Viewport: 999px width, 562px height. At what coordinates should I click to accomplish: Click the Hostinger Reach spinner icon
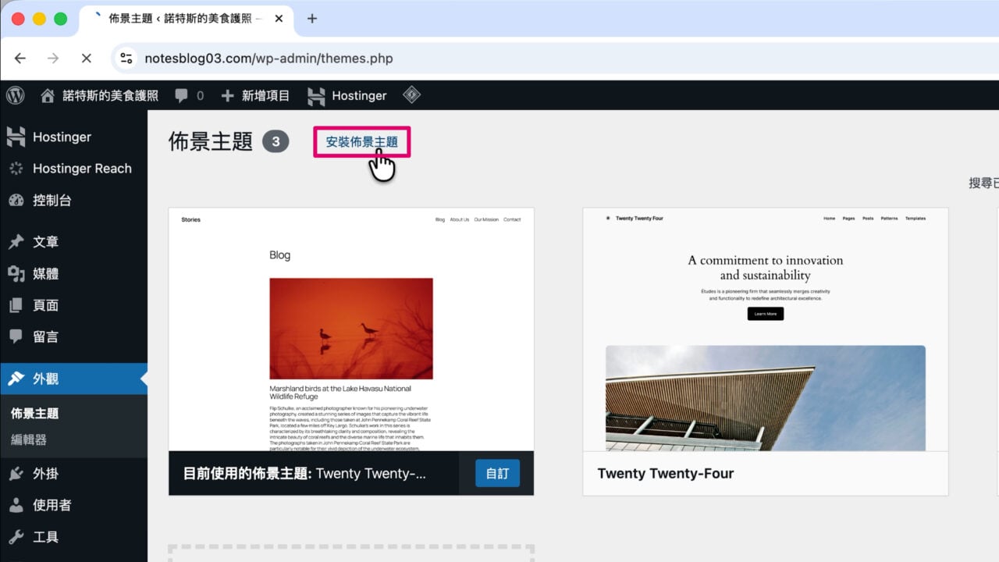click(x=16, y=169)
